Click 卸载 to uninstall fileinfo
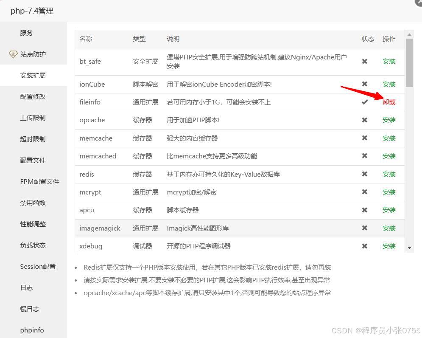Viewport: 422px width, 338px height. [389, 102]
